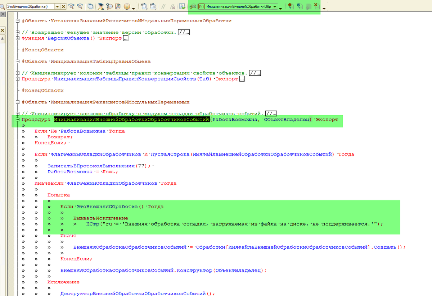Click the standalone Исключение keyword line
The image size is (432, 296).
pos(63,282)
